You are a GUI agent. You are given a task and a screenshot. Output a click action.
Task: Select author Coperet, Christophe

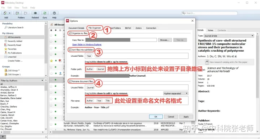click(x=9, y=123)
